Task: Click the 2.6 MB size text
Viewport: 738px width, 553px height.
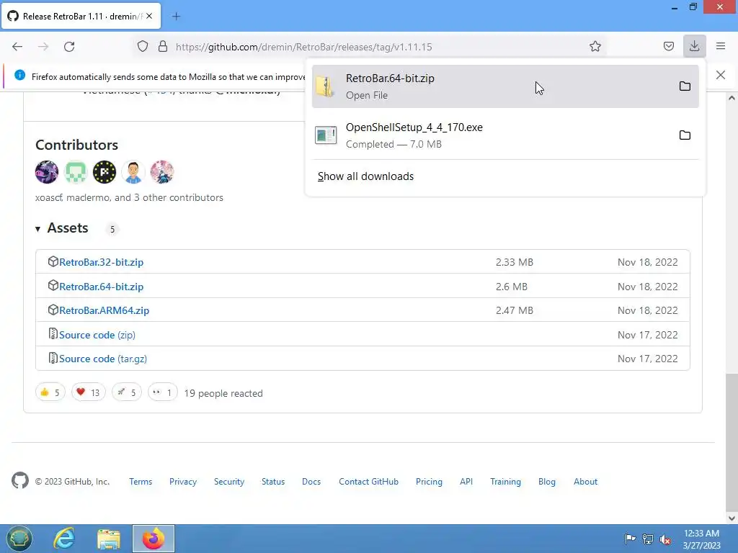Action: pyautogui.click(x=511, y=287)
